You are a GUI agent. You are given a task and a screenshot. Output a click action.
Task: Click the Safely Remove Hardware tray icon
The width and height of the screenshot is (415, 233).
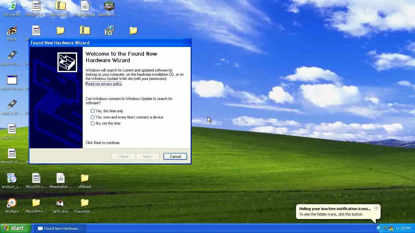[x=385, y=228]
